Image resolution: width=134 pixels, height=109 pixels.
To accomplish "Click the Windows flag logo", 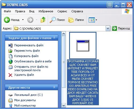I will click(x=127, y=11).
